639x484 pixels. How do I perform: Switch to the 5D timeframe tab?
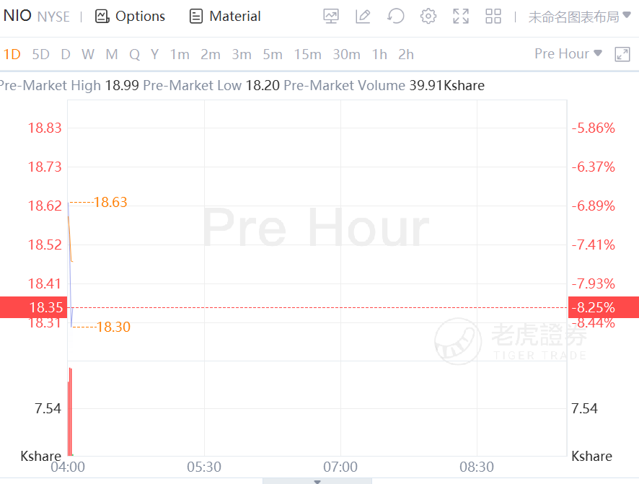coord(41,54)
